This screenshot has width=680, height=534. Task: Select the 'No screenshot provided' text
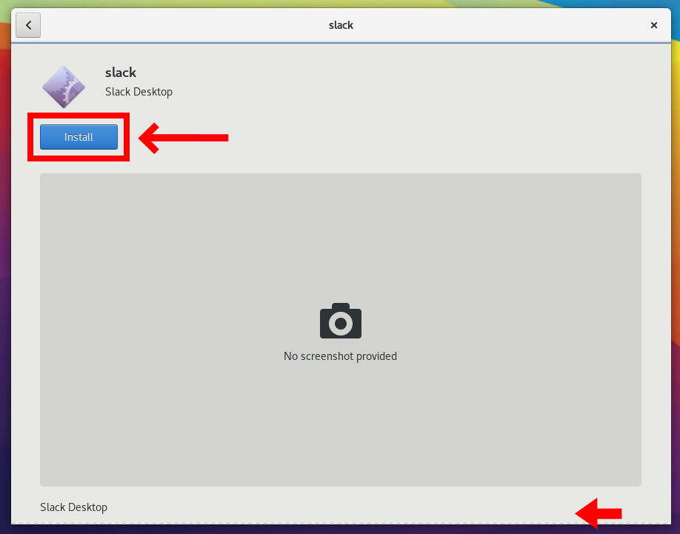(340, 356)
